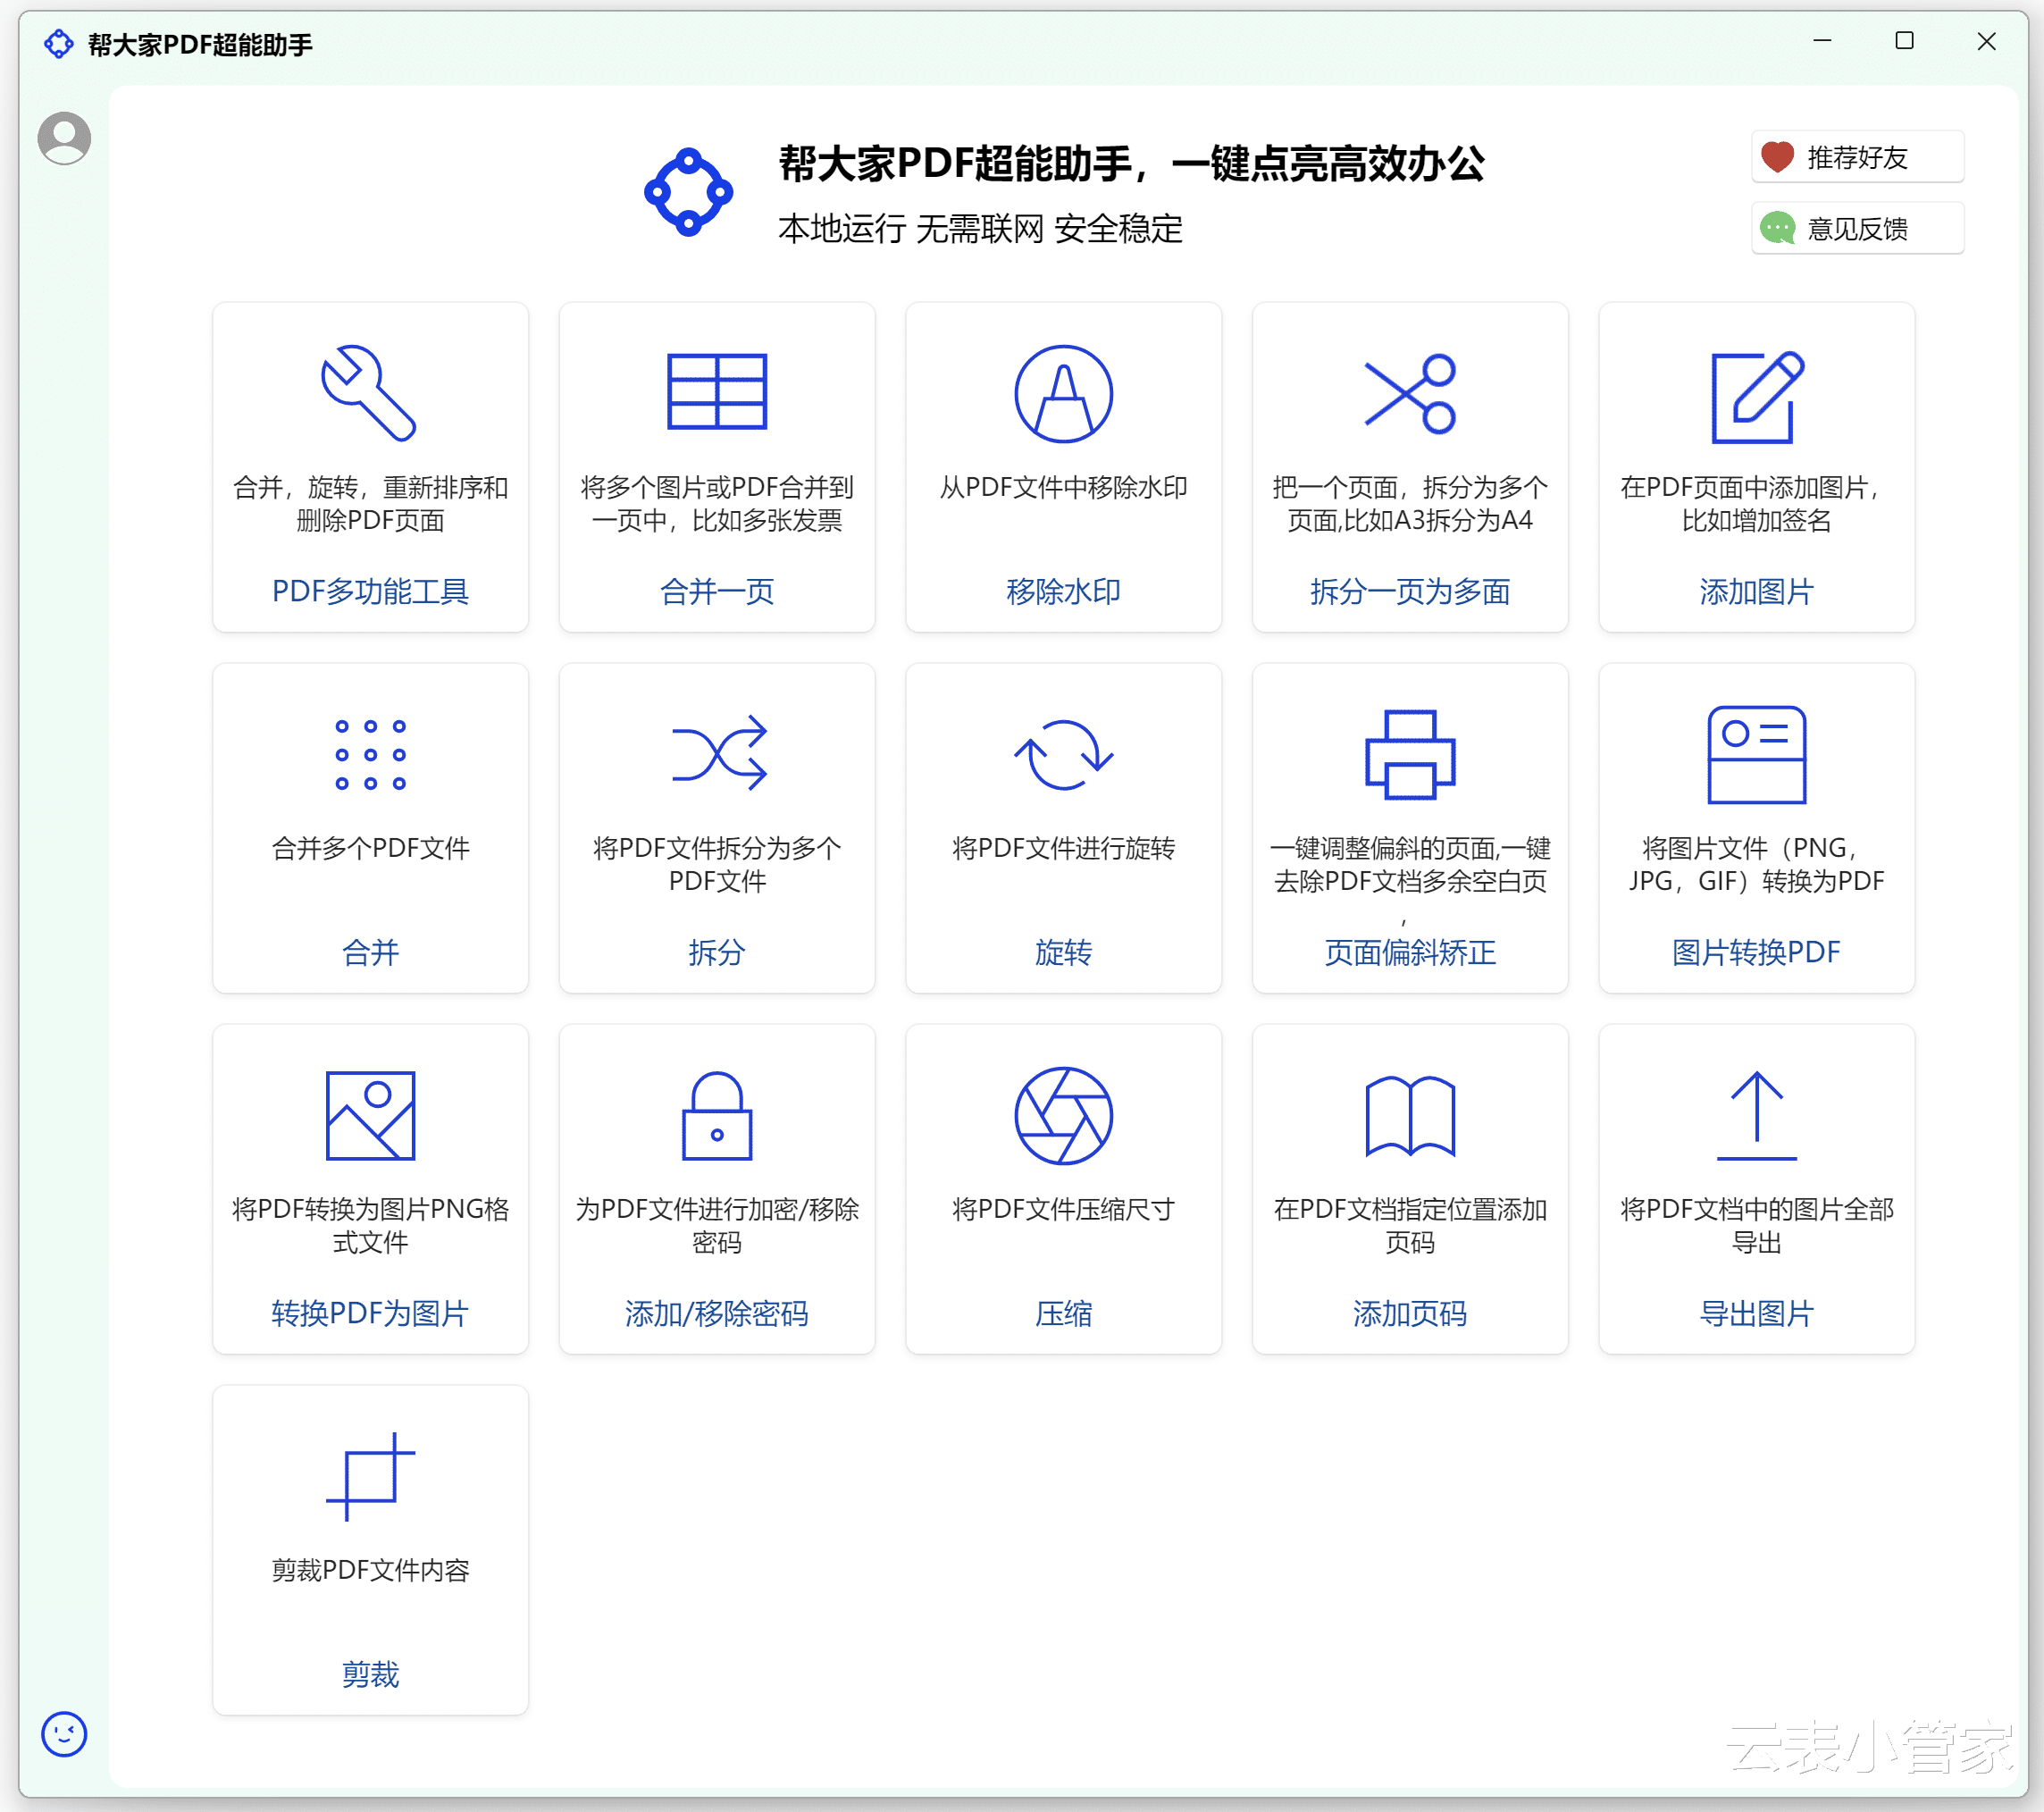
Task: Click the scissors icon for page splitting
Action: 1409,393
